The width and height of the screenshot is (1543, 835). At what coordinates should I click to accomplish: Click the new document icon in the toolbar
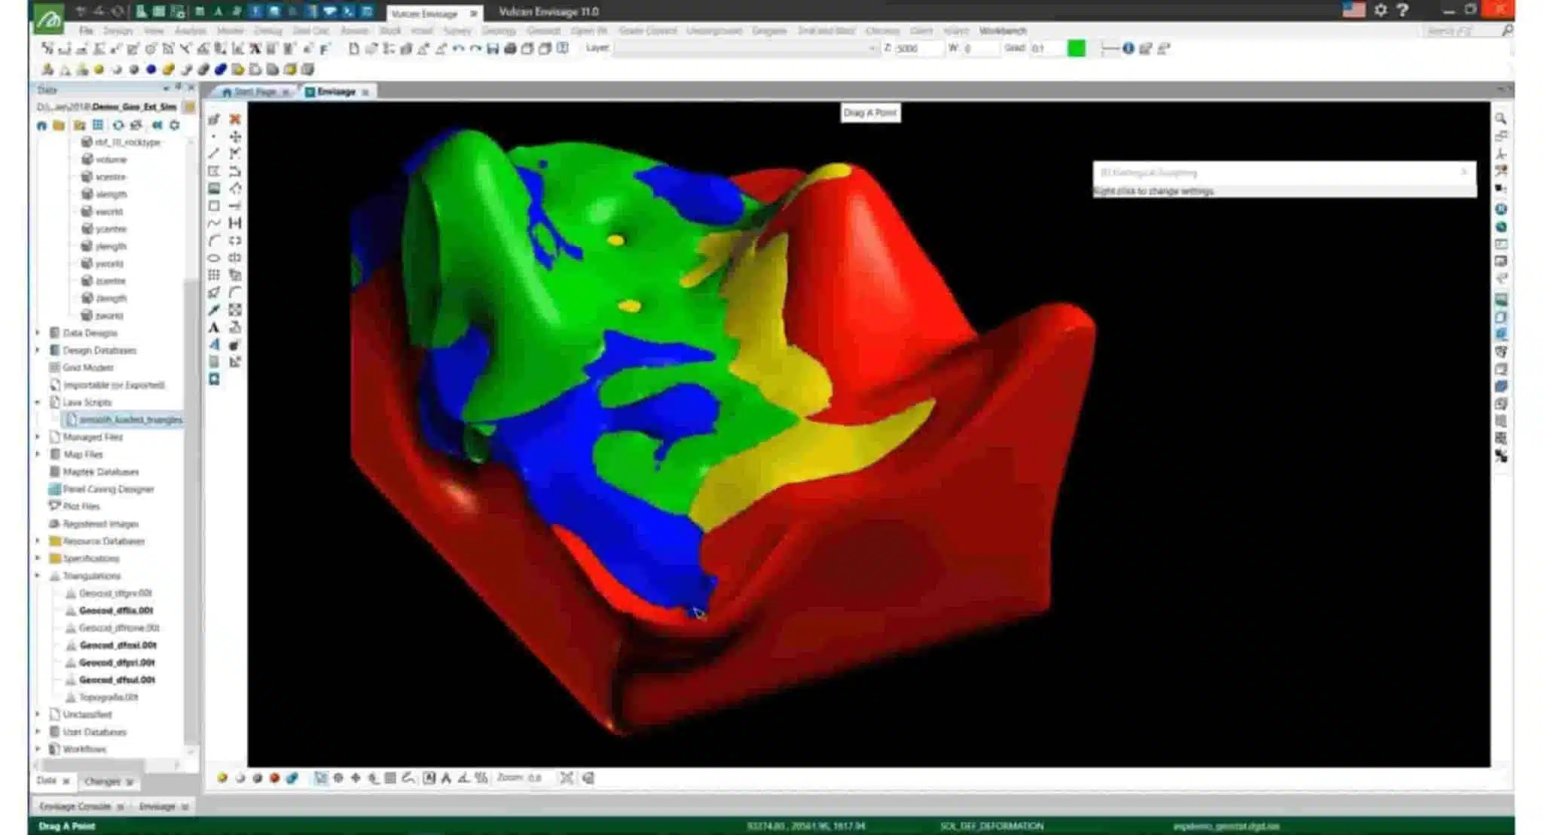353,49
